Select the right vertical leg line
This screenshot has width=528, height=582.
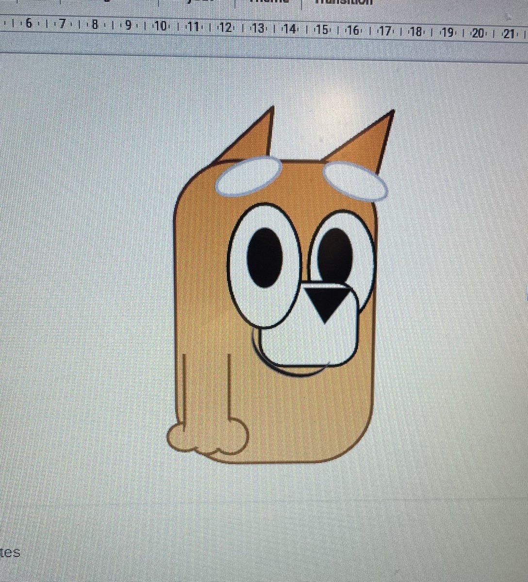[x=229, y=386]
